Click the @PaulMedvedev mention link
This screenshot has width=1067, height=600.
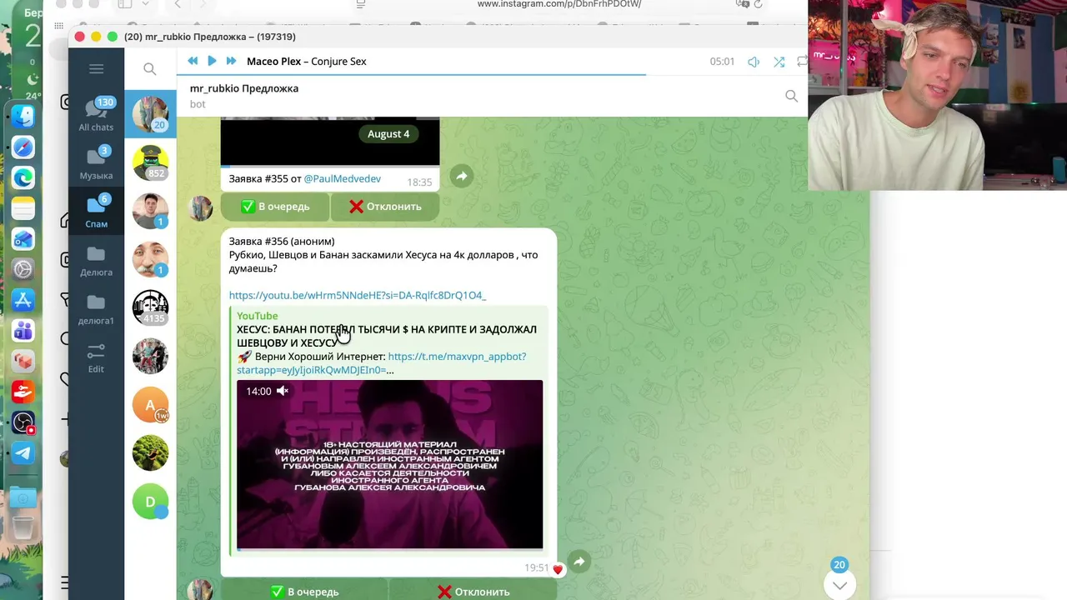click(343, 179)
